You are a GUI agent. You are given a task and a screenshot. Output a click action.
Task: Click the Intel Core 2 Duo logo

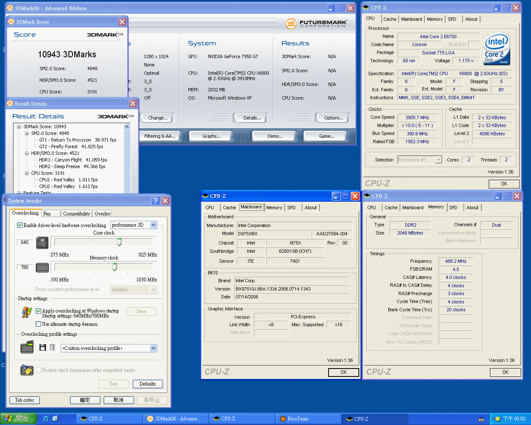coord(497,49)
